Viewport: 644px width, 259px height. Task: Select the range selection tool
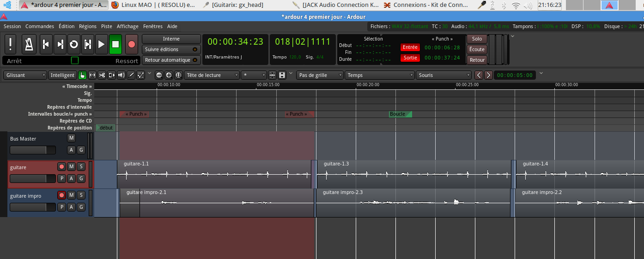click(92, 75)
